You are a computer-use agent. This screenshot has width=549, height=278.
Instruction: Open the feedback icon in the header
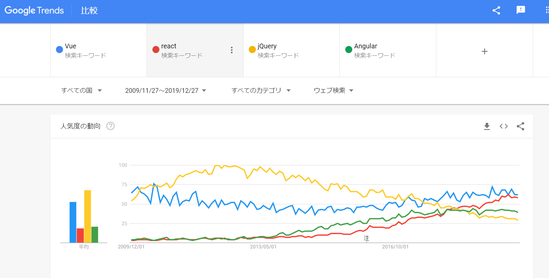520,10
